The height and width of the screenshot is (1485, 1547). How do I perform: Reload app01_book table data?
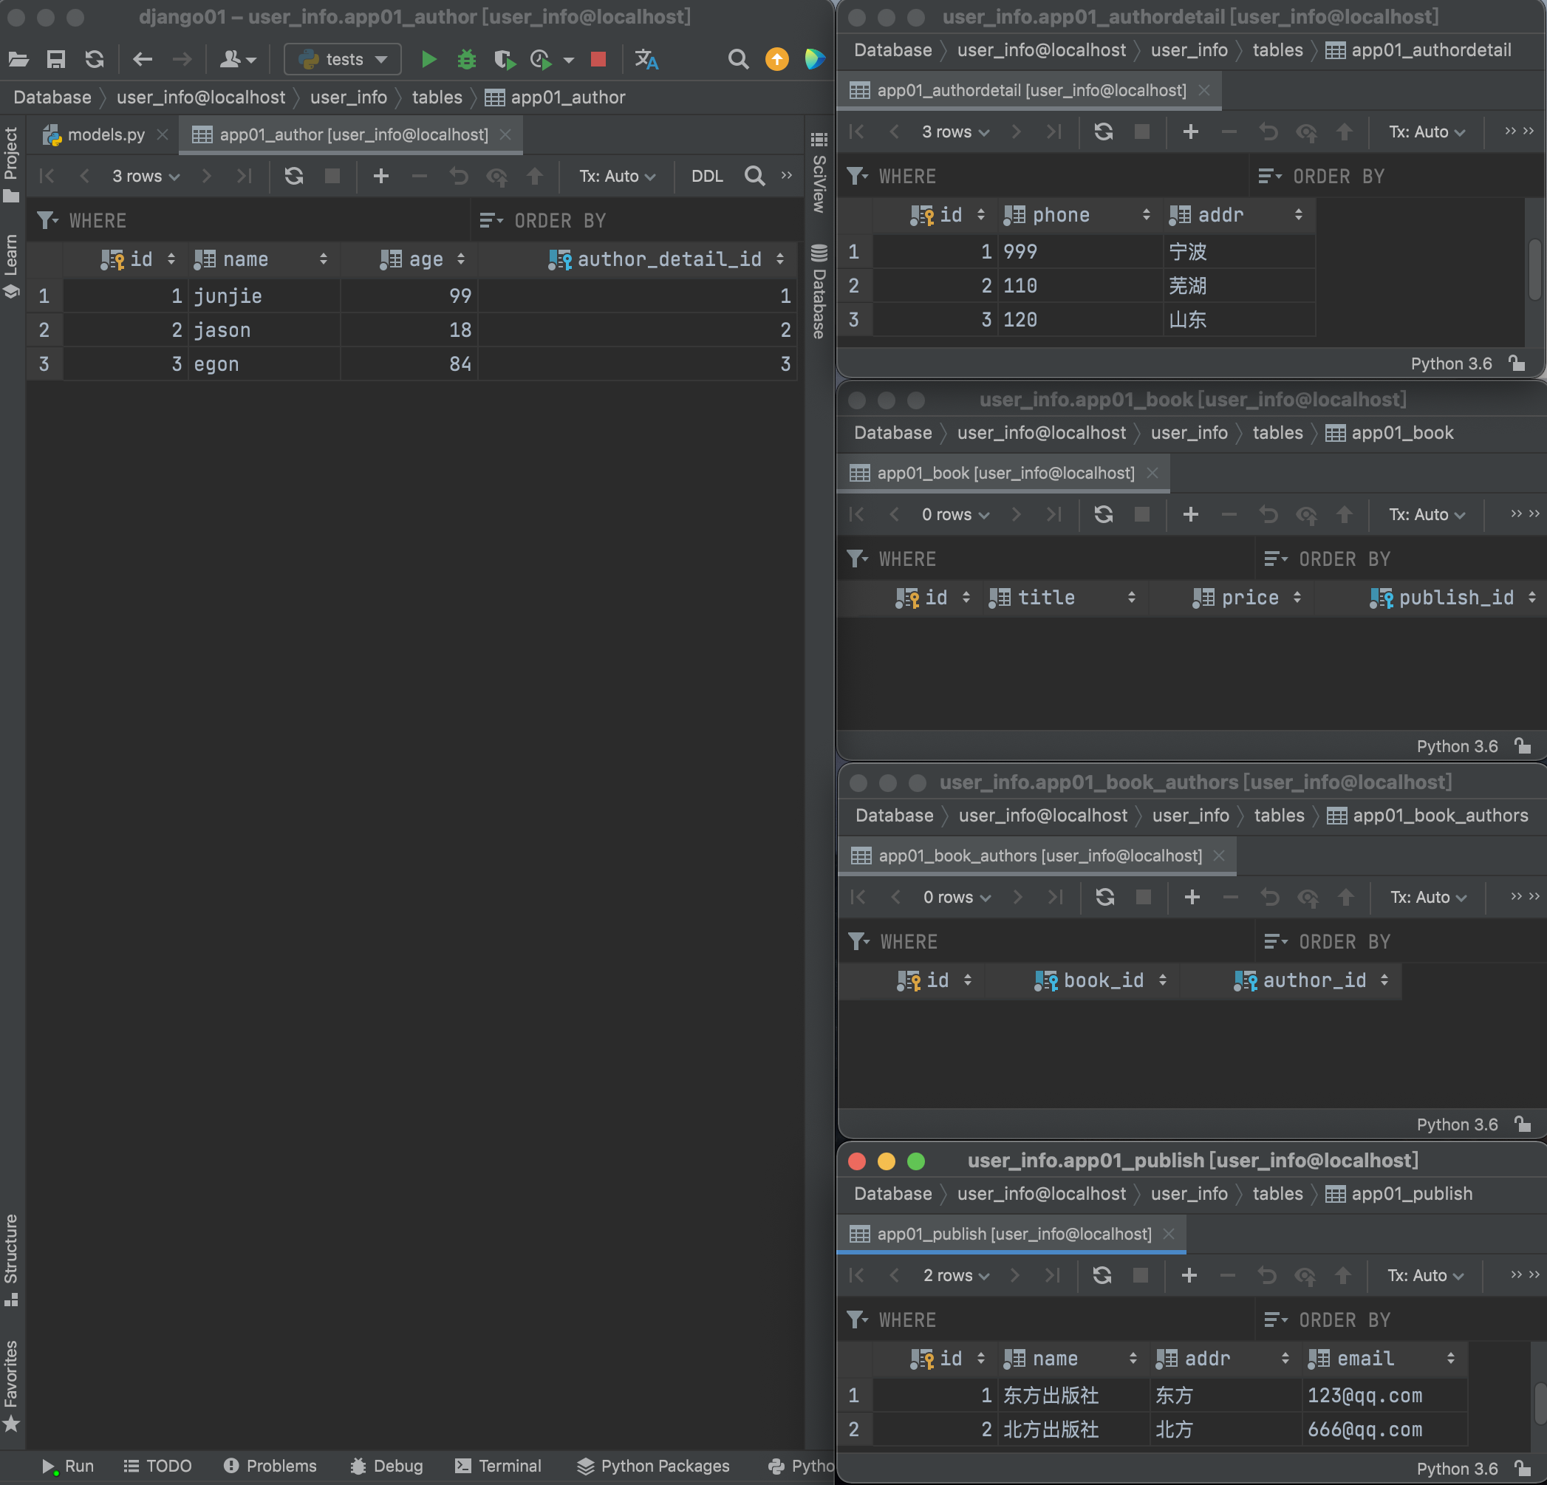(x=1104, y=515)
